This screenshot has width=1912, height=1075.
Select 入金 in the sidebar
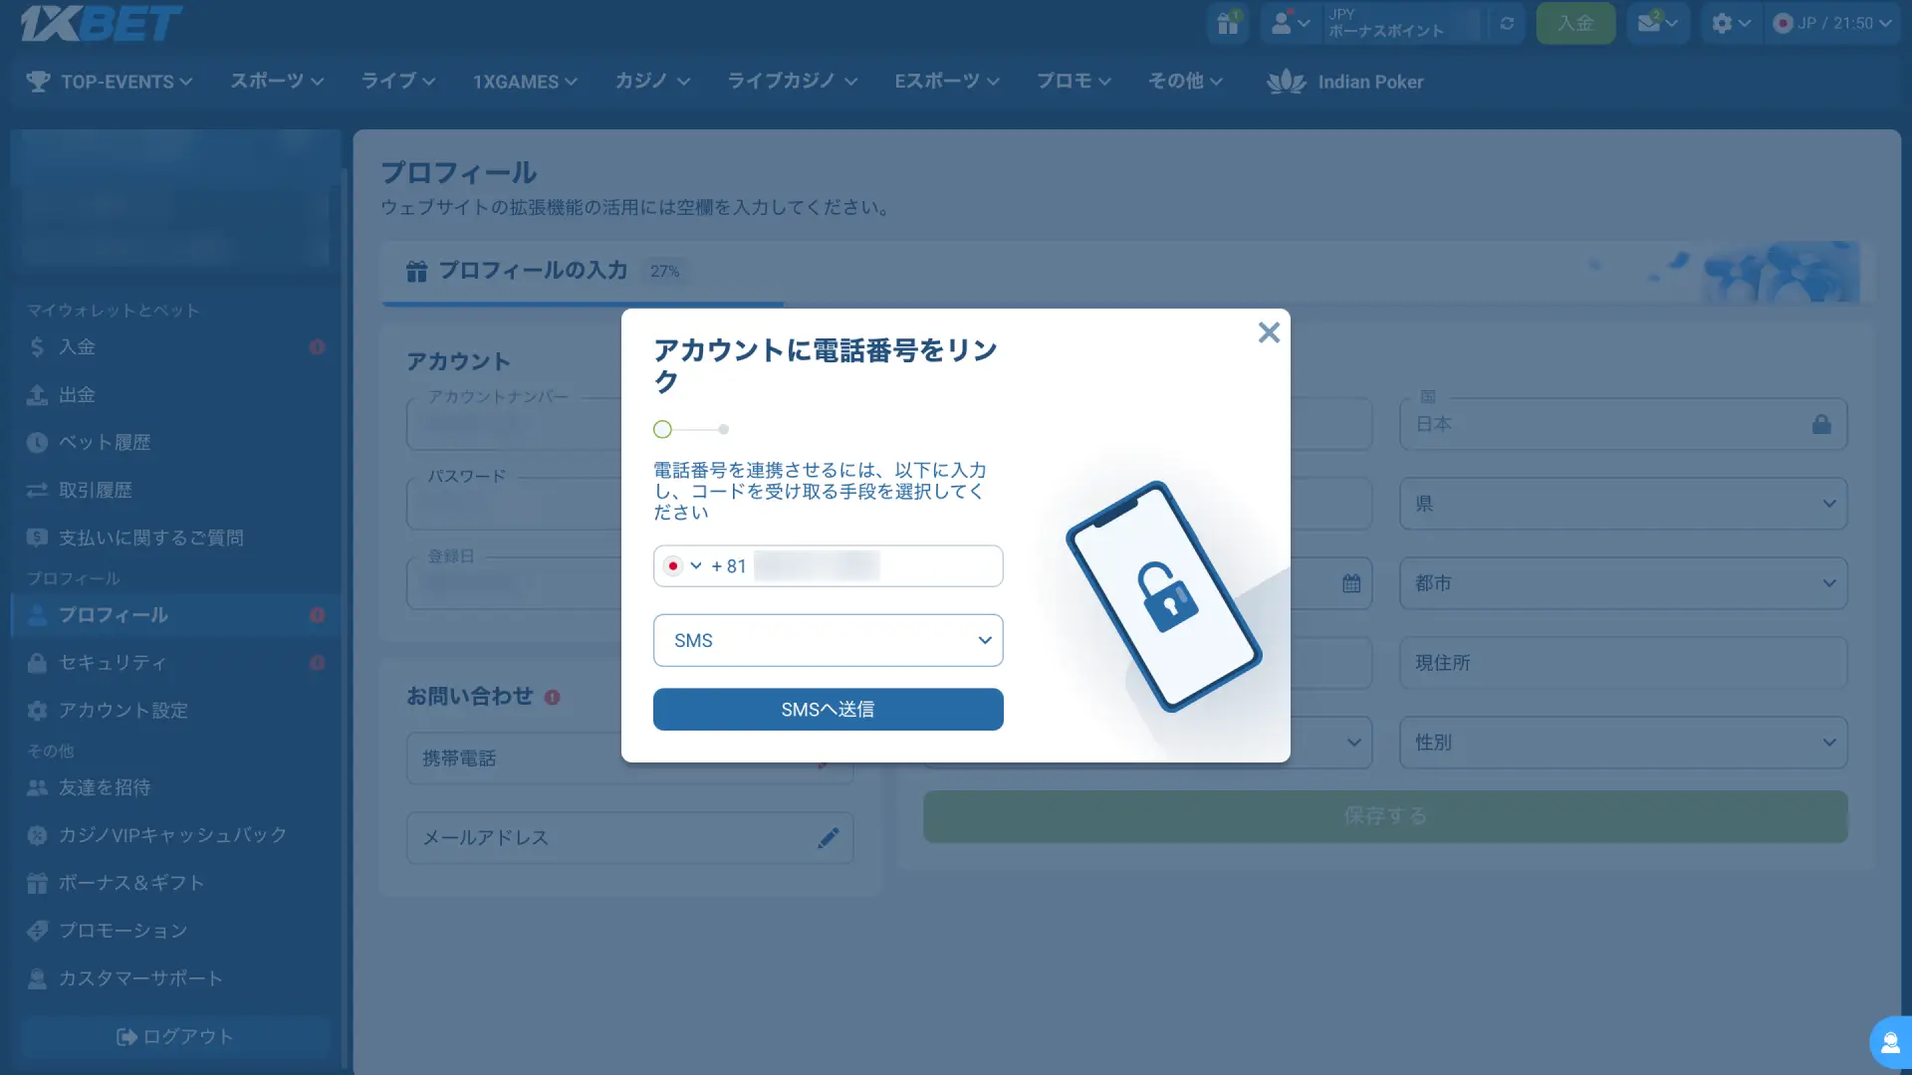175,347
